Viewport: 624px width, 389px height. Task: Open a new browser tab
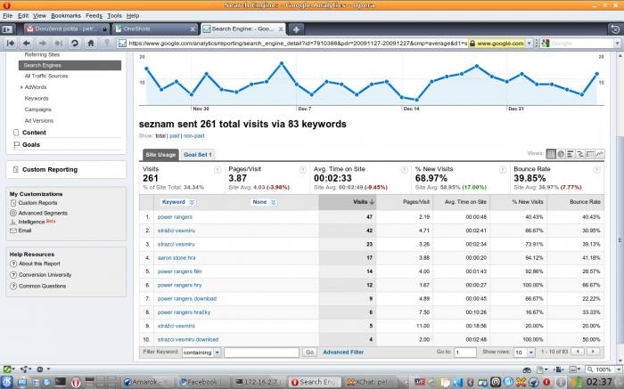coord(296,29)
